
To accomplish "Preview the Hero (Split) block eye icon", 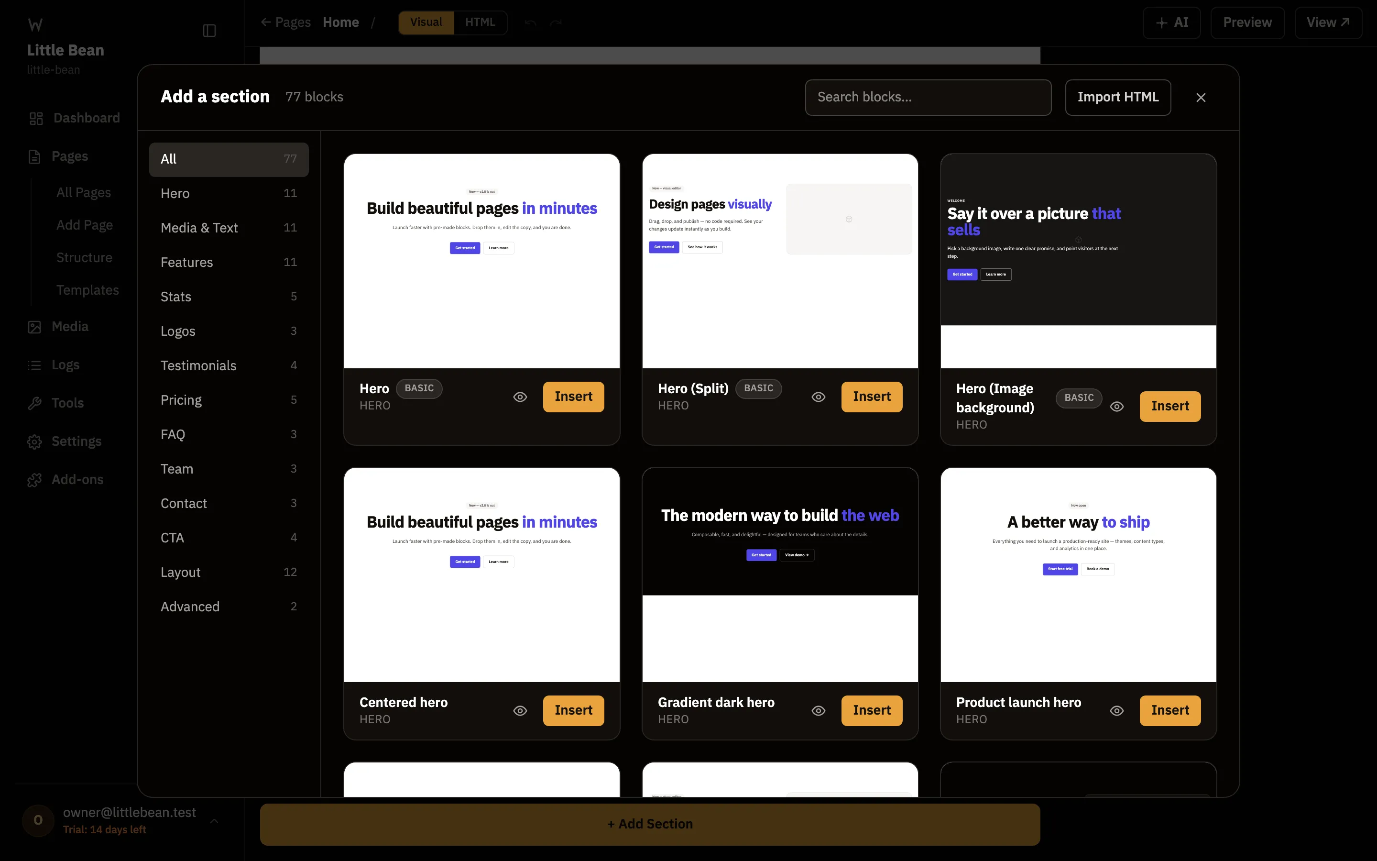I will pos(818,397).
